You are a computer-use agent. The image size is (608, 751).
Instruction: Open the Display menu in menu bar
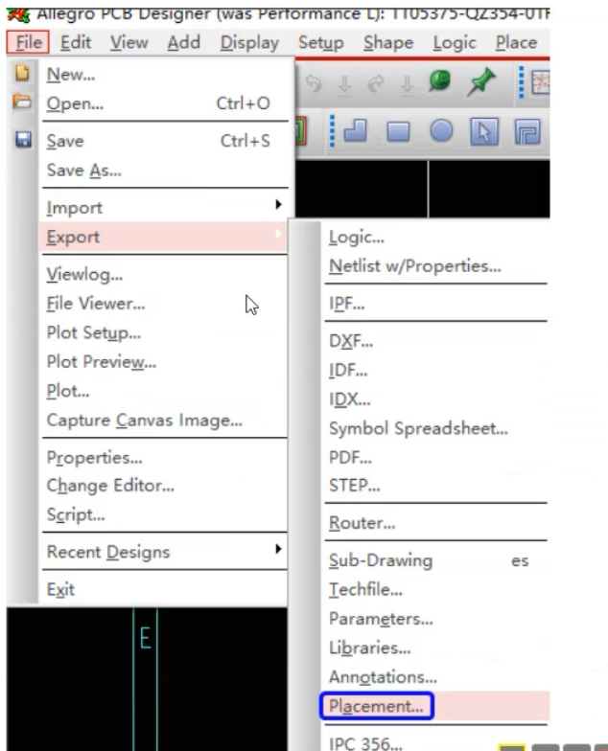249,42
